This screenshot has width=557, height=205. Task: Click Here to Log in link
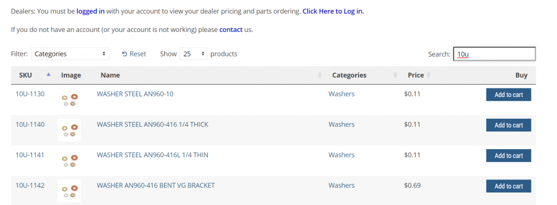point(333,11)
